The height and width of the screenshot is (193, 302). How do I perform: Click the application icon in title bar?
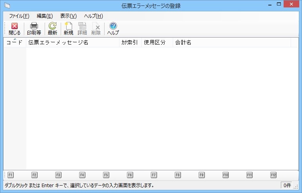pos(7,6)
